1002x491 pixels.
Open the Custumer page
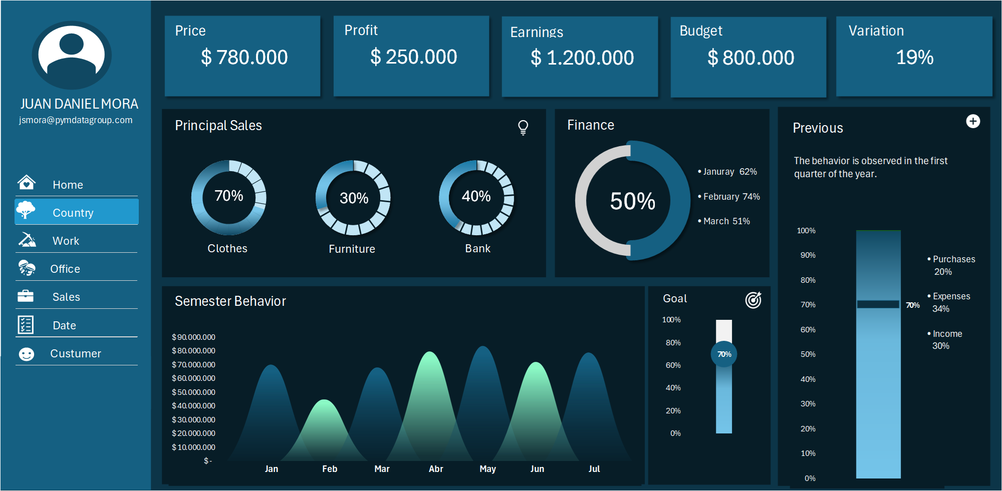tap(76, 353)
